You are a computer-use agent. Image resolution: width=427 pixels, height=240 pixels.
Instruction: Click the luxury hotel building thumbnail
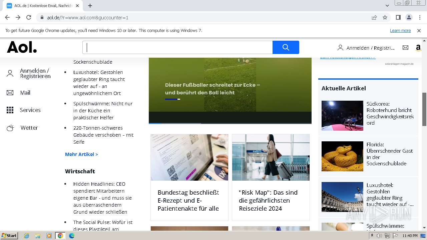342,197
